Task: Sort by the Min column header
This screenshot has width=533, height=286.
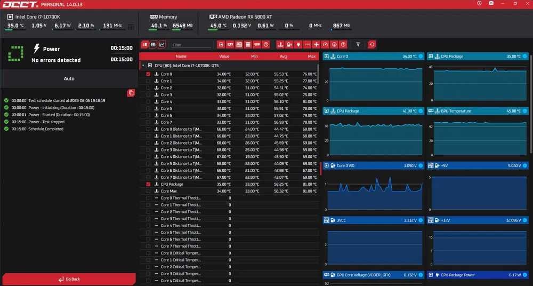Action: [x=254, y=57]
